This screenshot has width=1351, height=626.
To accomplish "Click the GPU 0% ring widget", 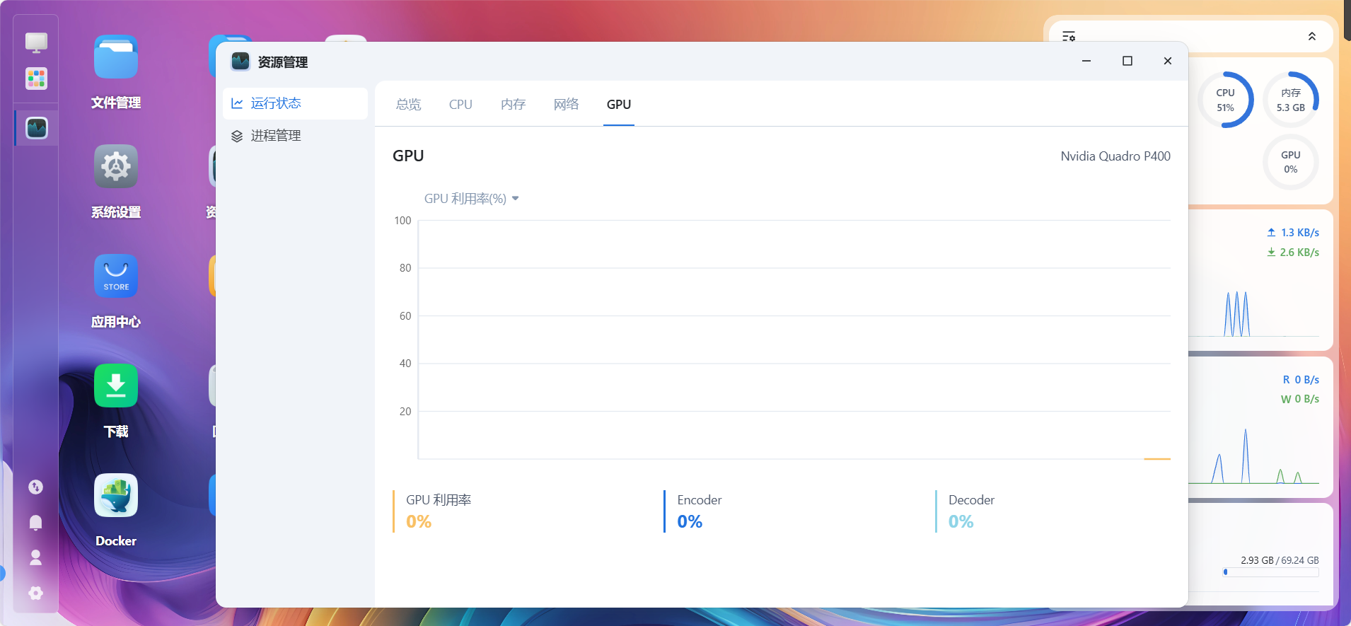I will click(1291, 162).
